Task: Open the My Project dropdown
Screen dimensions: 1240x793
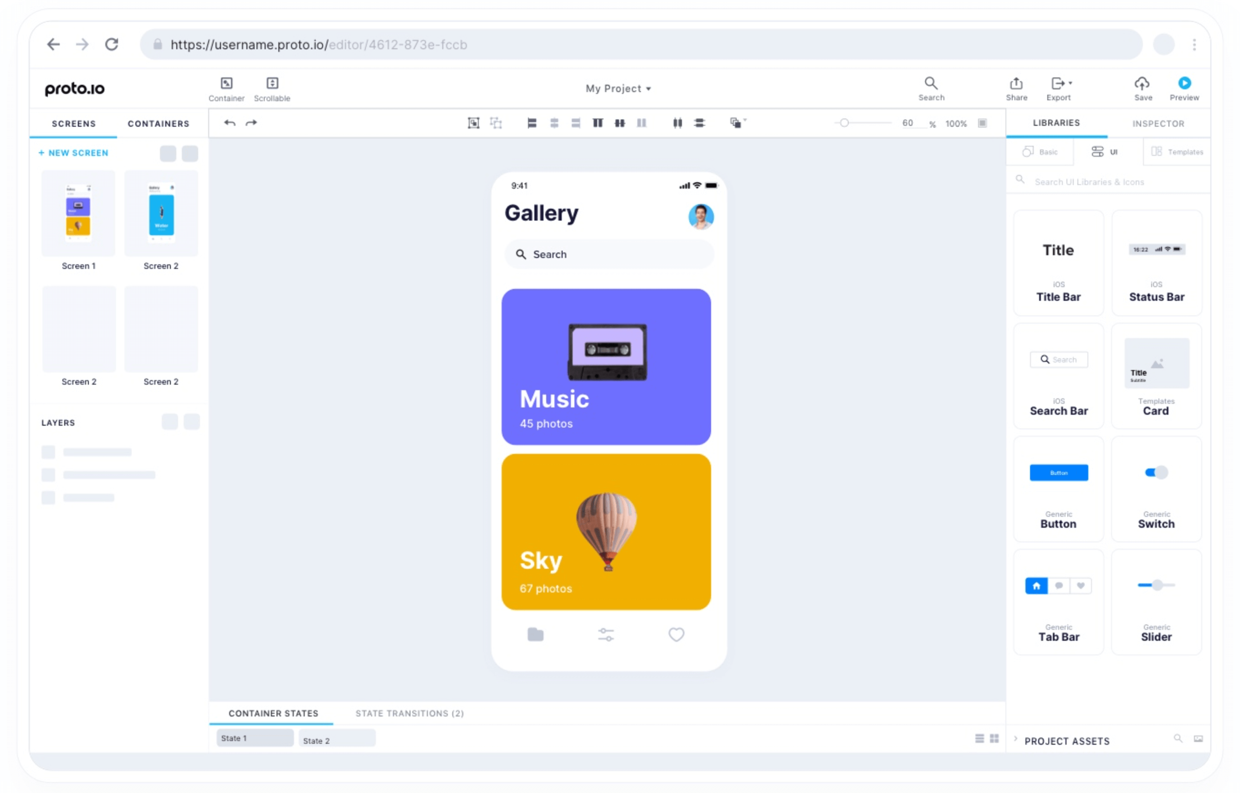Action: coord(619,88)
